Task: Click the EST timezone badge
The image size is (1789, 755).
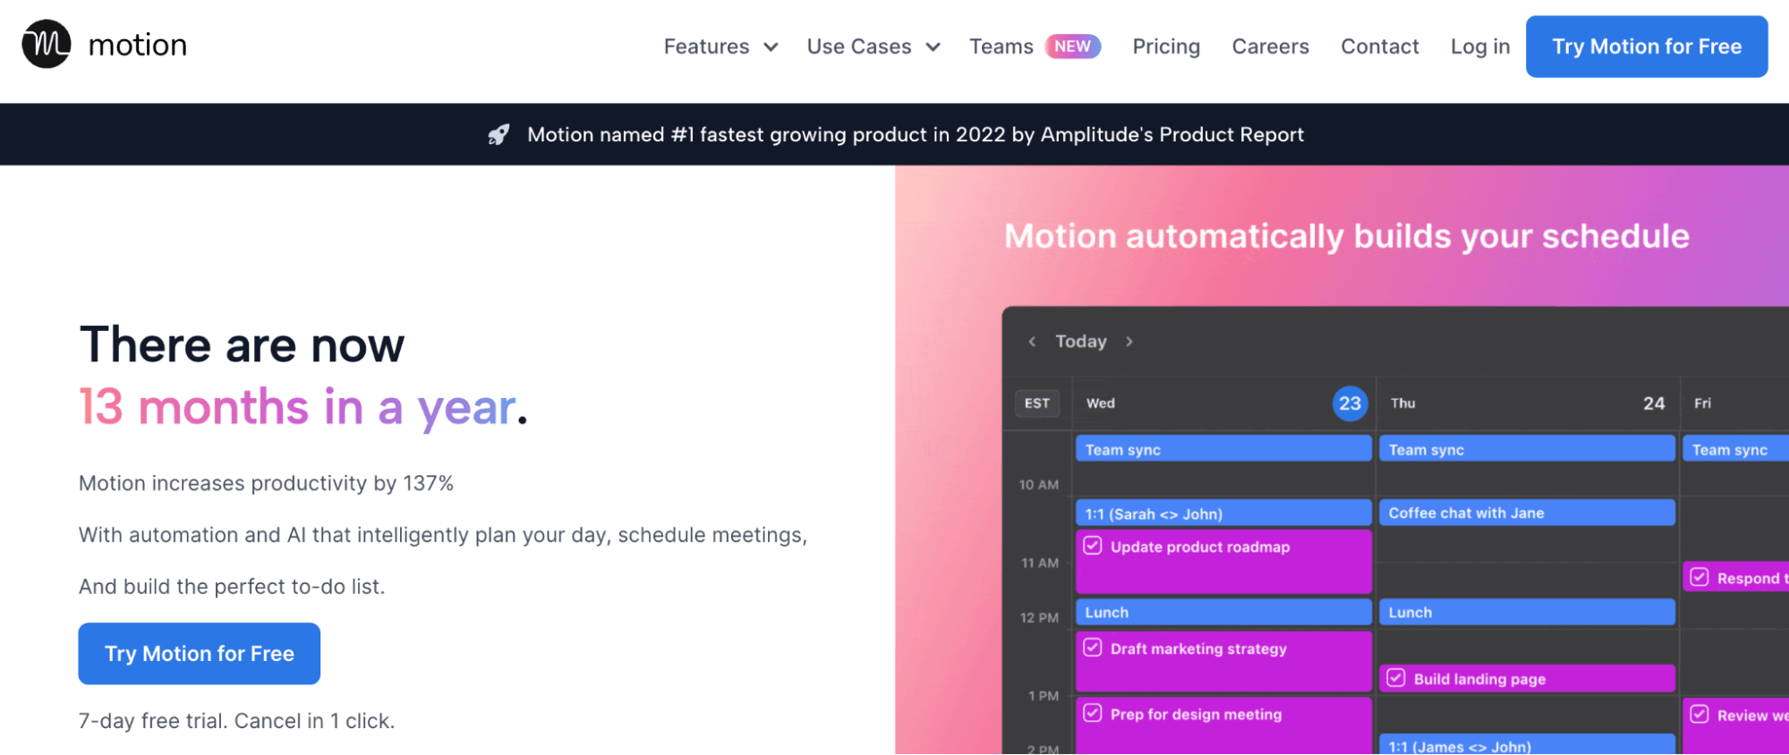Action: click(x=1036, y=403)
